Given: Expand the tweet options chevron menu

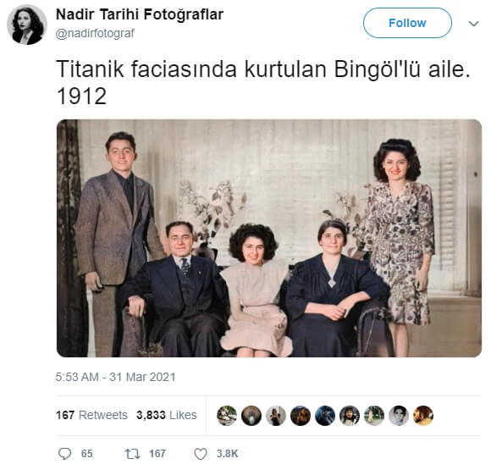Looking at the screenshot, I should click(x=473, y=24).
